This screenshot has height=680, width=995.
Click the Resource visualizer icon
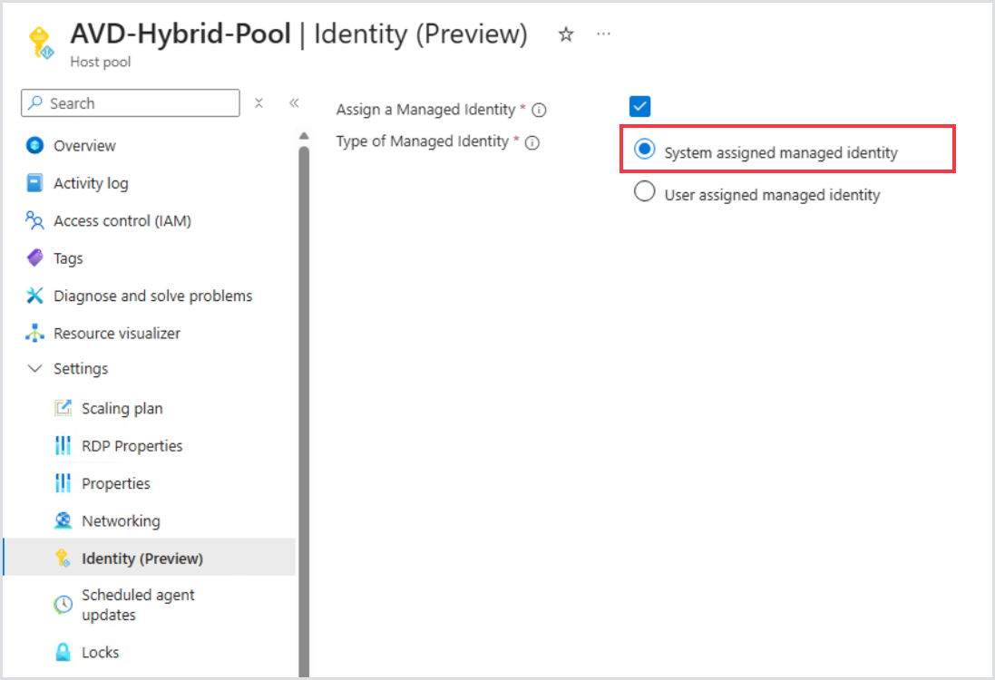point(34,333)
